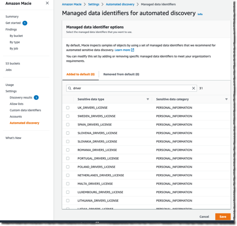Open Usage page
Screen dimensions: 237x226
10,85
